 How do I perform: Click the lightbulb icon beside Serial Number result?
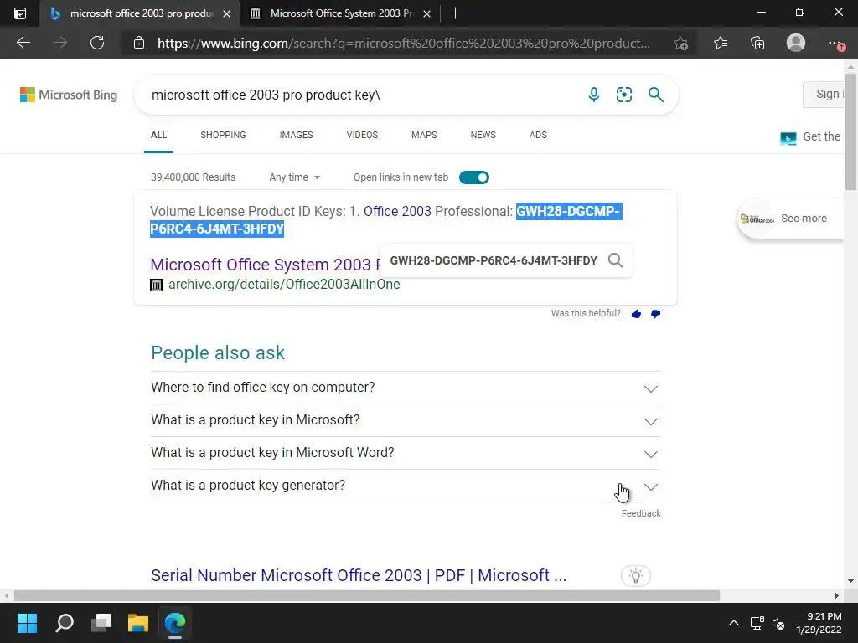[636, 576]
